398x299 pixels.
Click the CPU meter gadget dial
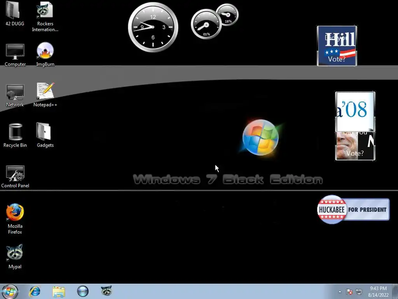pos(206,24)
